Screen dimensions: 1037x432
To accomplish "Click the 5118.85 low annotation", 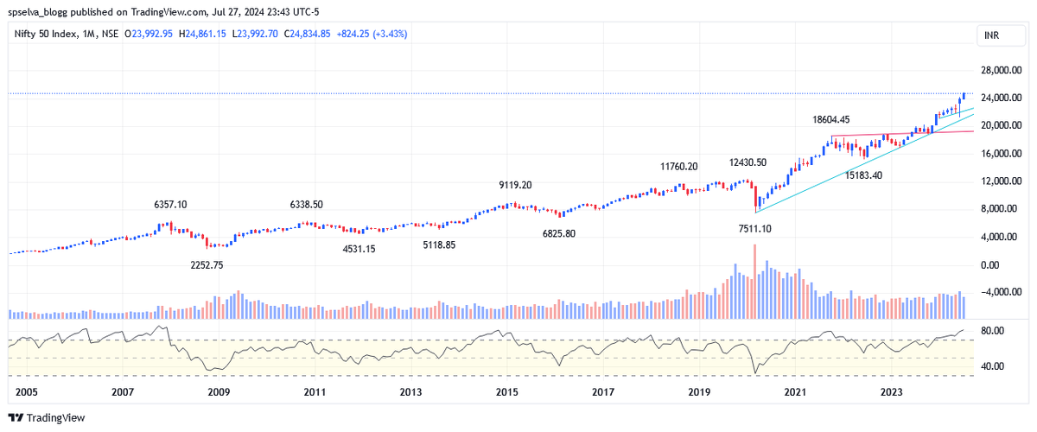I will click(441, 245).
